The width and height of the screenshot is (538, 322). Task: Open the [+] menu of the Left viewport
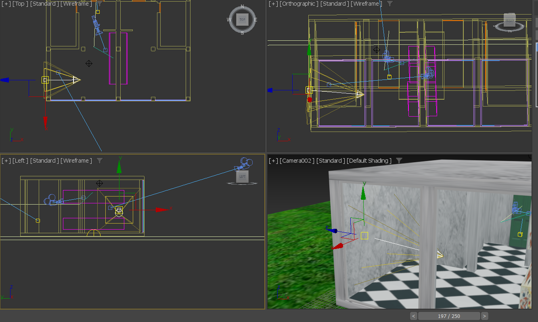[6, 161]
